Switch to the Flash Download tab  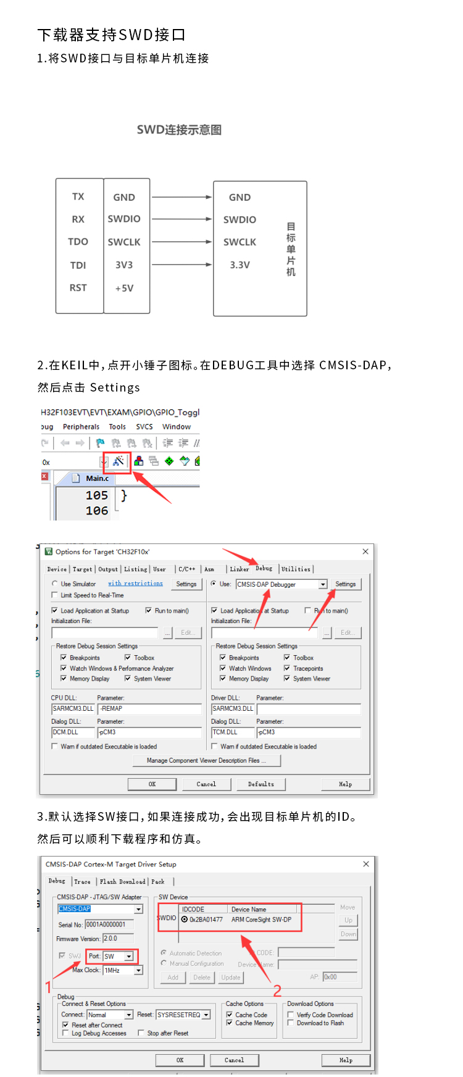click(x=122, y=882)
